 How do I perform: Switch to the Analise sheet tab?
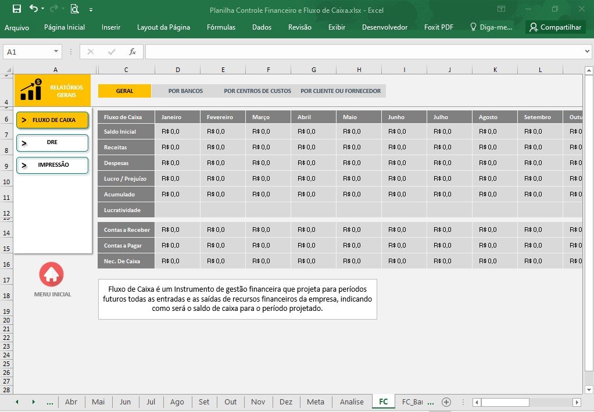(x=352, y=402)
